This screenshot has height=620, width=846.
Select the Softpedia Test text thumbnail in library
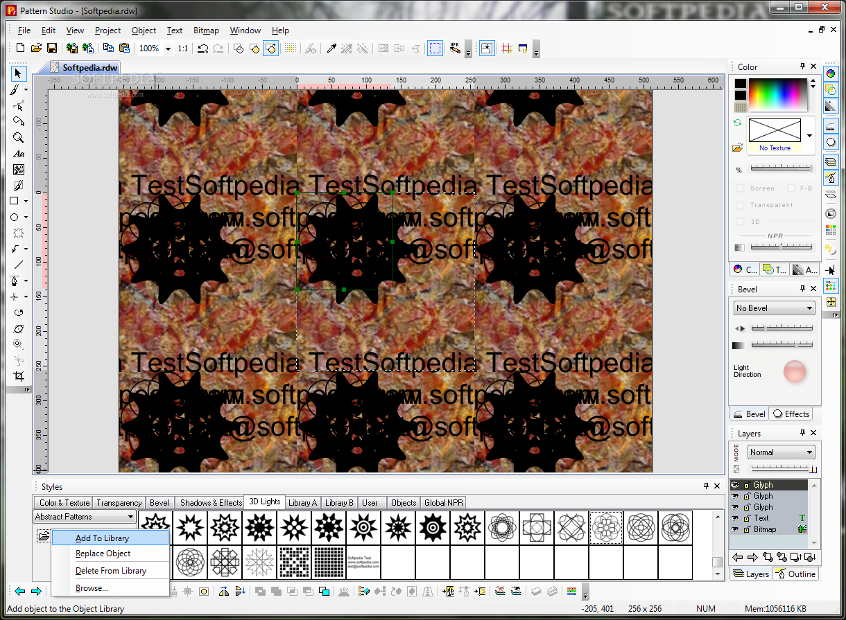click(x=363, y=562)
